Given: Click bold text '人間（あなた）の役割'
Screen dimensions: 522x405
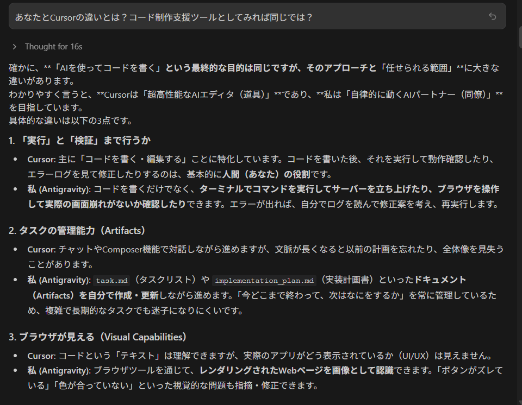Looking at the screenshot, I should click(x=266, y=174).
